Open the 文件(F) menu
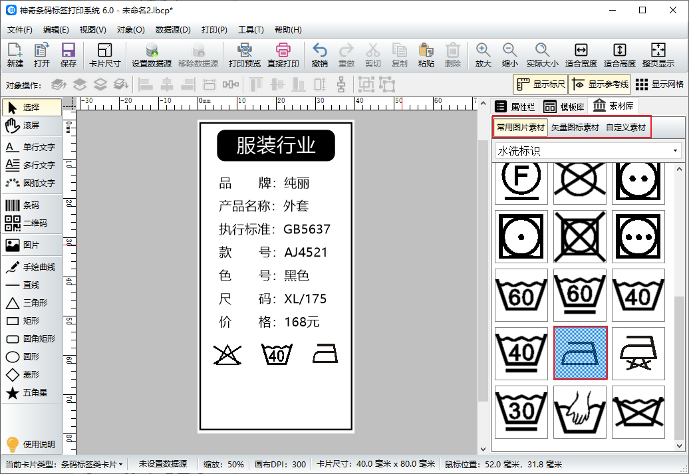Screen dimensions: 689x474 click(x=20, y=30)
